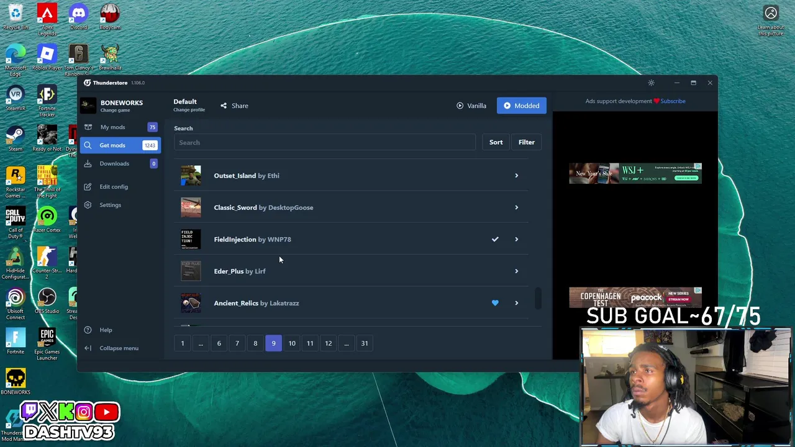Click the installed checkmark on FieldInjection
Screen dimensions: 795x447
coord(495,239)
